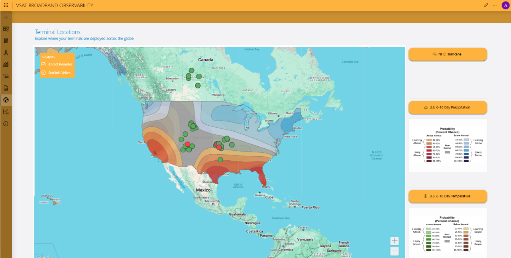Zoom out on the map
The height and width of the screenshot is (258, 511).
point(395,251)
